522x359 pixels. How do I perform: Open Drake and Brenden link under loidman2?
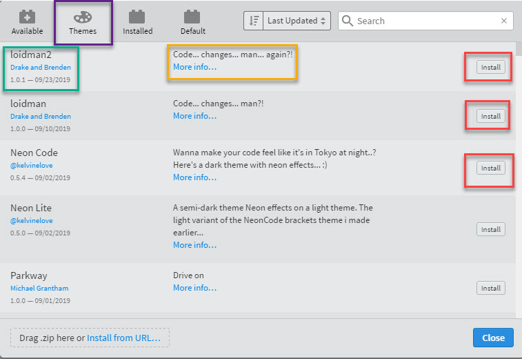pos(41,68)
